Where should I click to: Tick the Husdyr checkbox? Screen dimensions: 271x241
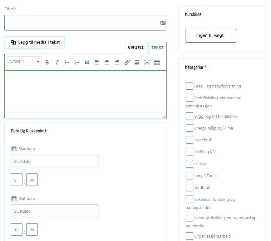pos(189,164)
